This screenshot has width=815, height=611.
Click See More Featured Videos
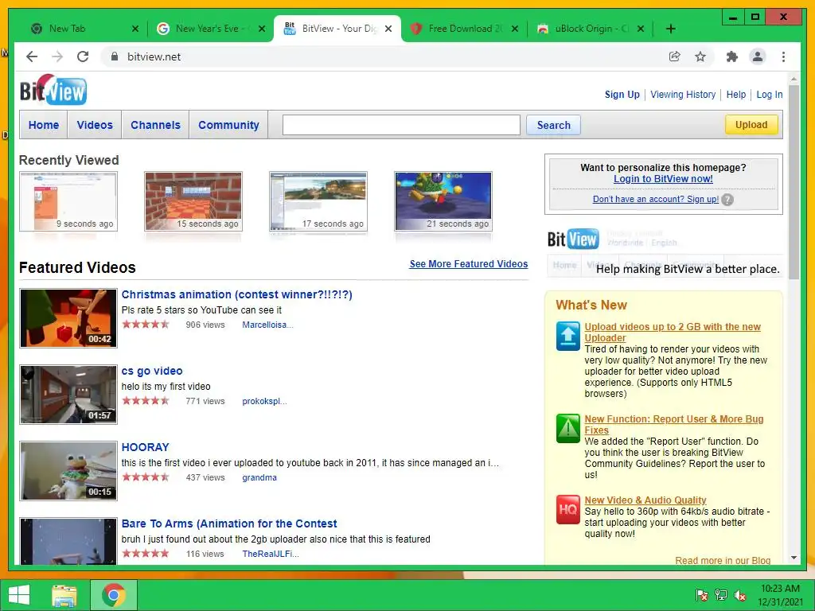(468, 264)
